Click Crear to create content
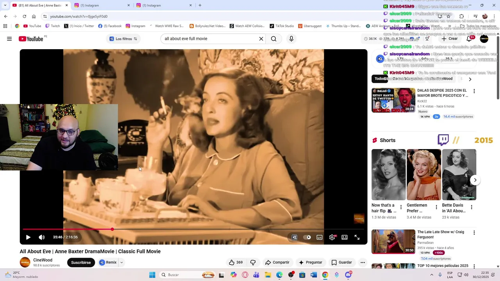The height and width of the screenshot is (281, 500). click(x=450, y=39)
